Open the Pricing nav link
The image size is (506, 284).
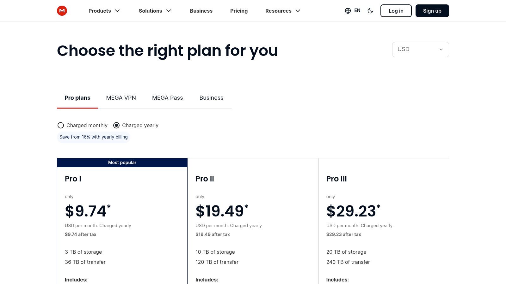pos(239,11)
